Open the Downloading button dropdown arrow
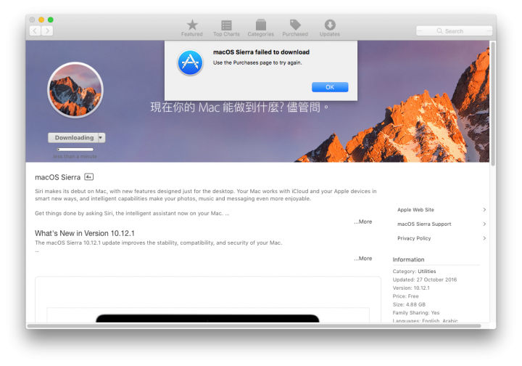This screenshot has height=366, width=522. point(101,138)
